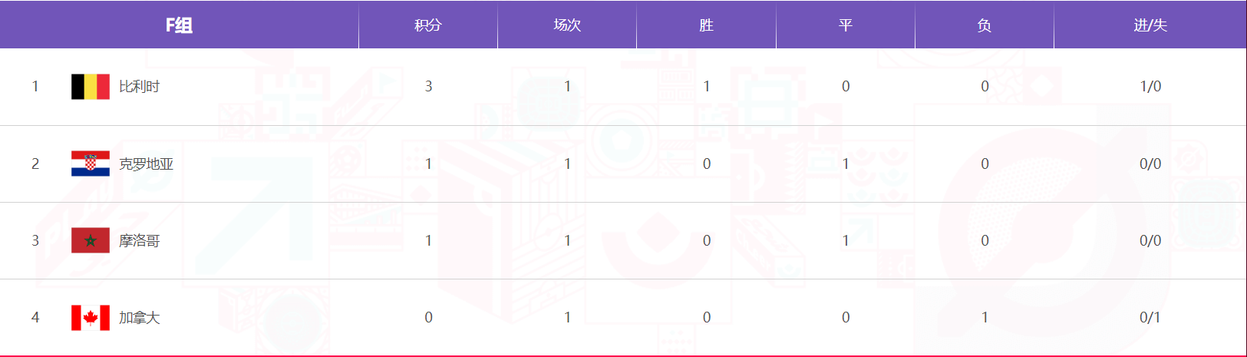Open the 克罗地亚 team link
1247x357 pixels.
click(146, 164)
